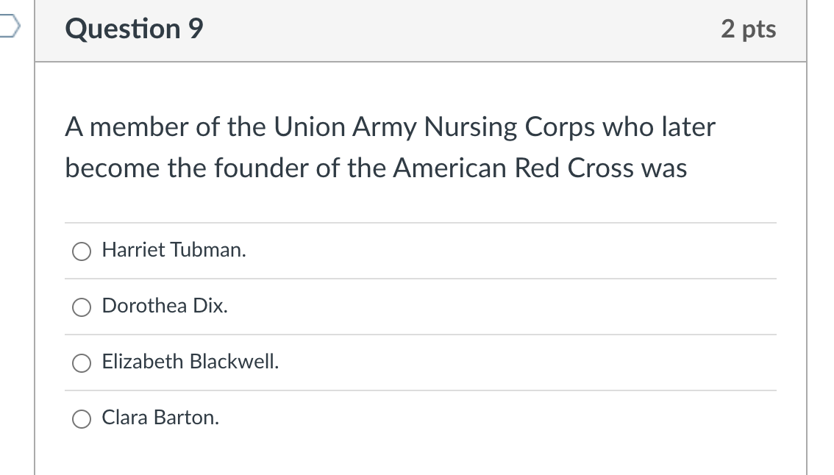Click the 'Elizabeth Blackwell.' answer label
The image size is (834, 475).
190,362
